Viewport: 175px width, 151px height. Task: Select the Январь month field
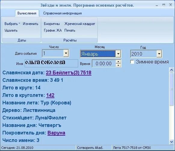(x=98, y=54)
